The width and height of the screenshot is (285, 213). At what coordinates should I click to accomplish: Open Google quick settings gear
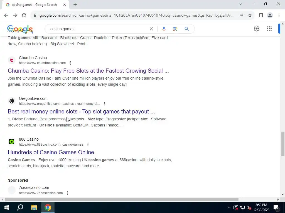tap(256, 29)
